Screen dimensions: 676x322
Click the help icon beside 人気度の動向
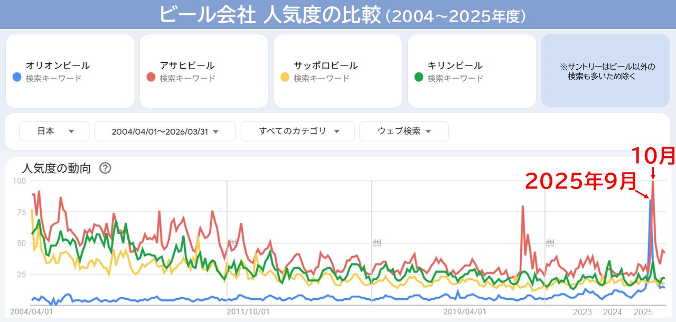click(105, 168)
